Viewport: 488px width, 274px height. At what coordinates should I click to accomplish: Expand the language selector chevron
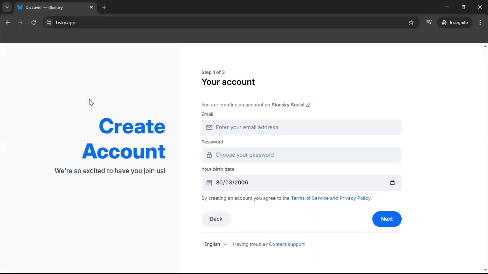click(x=225, y=244)
